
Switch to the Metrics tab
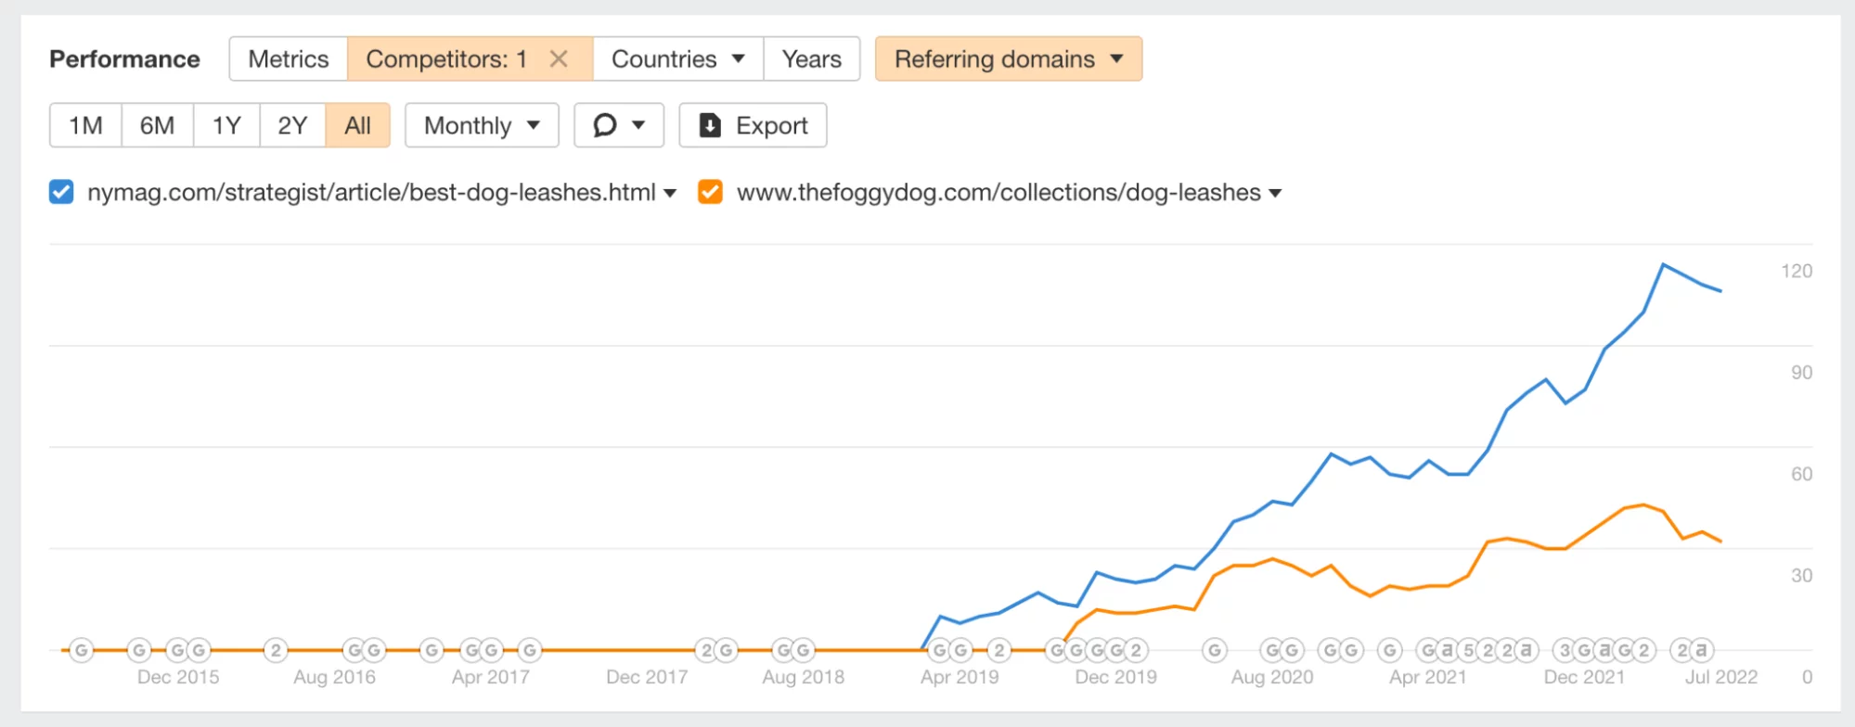click(x=289, y=59)
